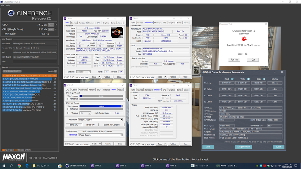The width and height of the screenshot is (301, 169).
Task: Click the NVIDIA tray icon
Action: [257, 166]
